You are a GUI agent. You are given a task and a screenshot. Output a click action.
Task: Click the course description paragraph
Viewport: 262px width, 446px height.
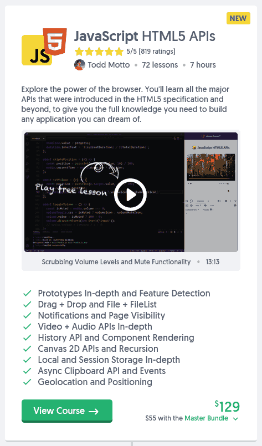[x=125, y=104]
